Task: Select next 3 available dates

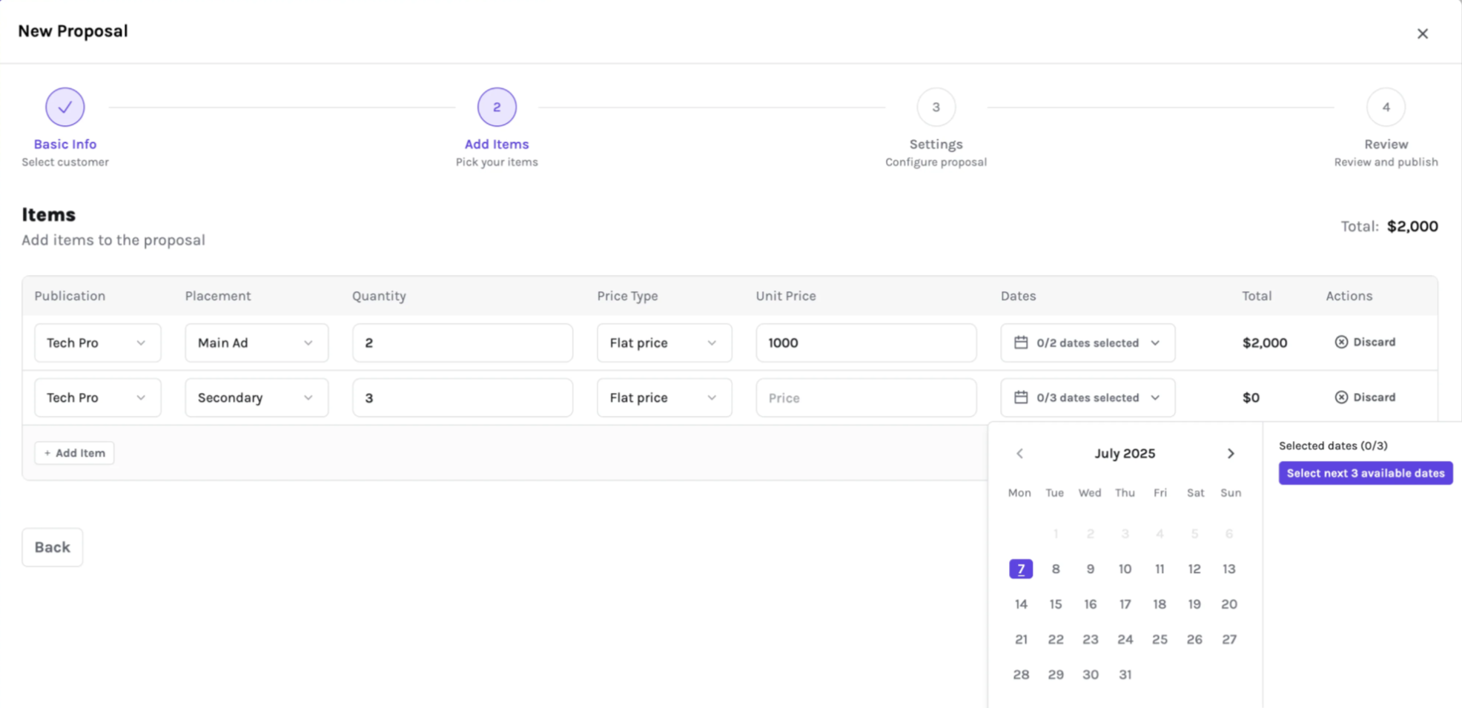Action: (1365, 473)
